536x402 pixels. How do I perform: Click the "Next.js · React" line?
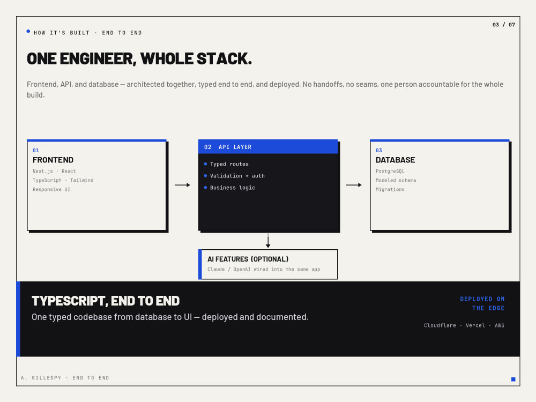(x=54, y=172)
